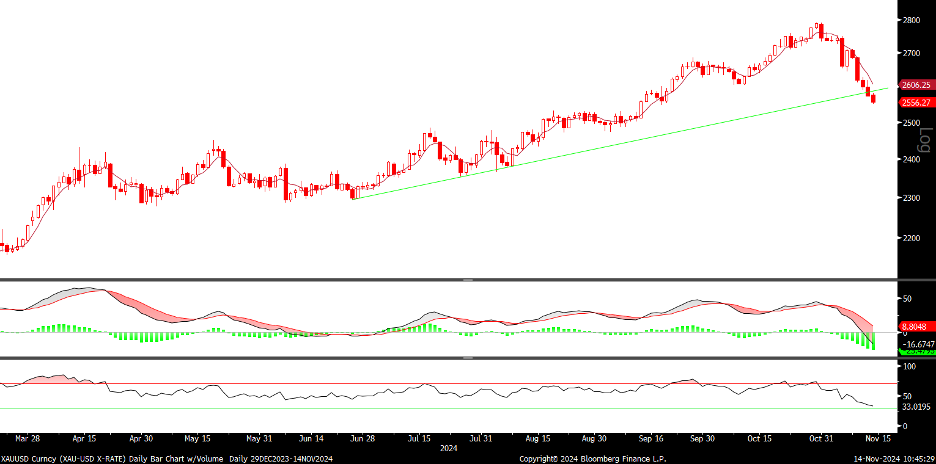
Task: Click the Aug 30 date label
Action: [594, 439]
